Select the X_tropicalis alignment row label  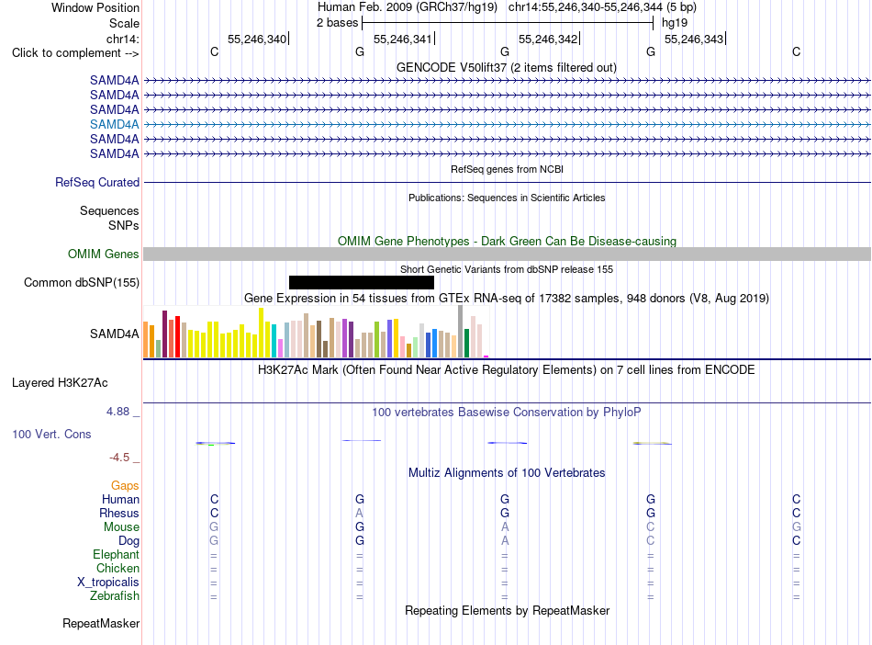(x=108, y=583)
